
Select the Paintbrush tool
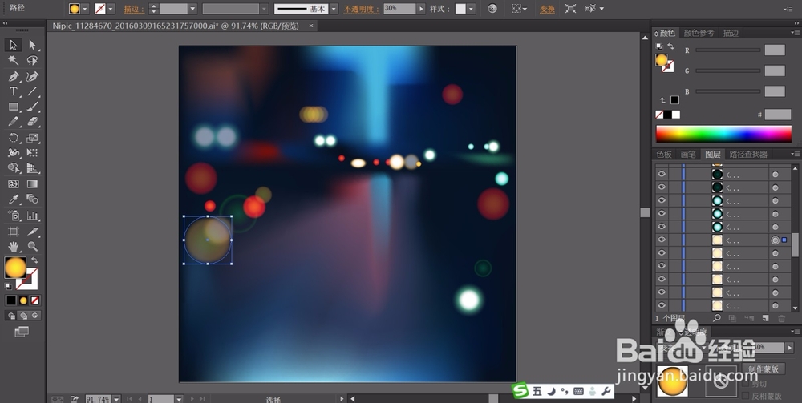pyautogui.click(x=33, y=107)
